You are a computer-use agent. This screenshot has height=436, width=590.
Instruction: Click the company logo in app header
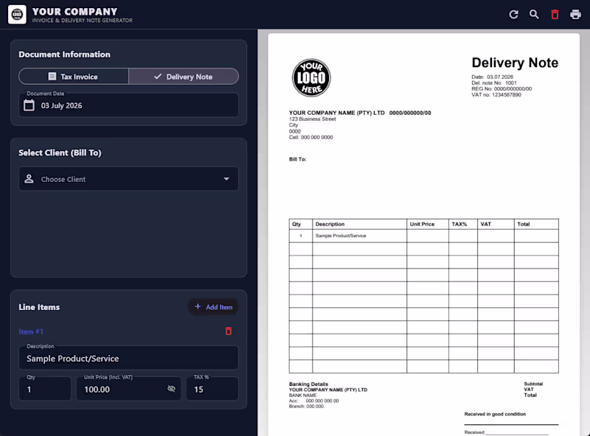pos(17,15)
